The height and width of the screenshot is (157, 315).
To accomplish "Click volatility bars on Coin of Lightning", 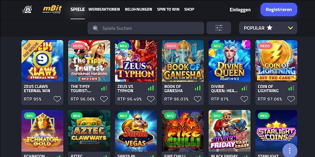I will point(291,88).
